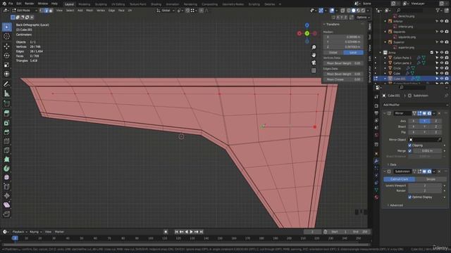Image resolution: width=451 pixels, height=253 pixels.
Task: Click the zoom magnifier icon in viewport
Action: click(x=314, y=47)
